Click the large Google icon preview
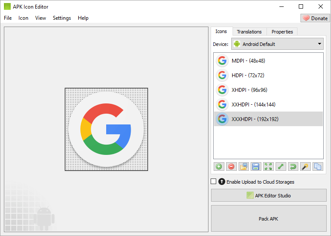 106,129
